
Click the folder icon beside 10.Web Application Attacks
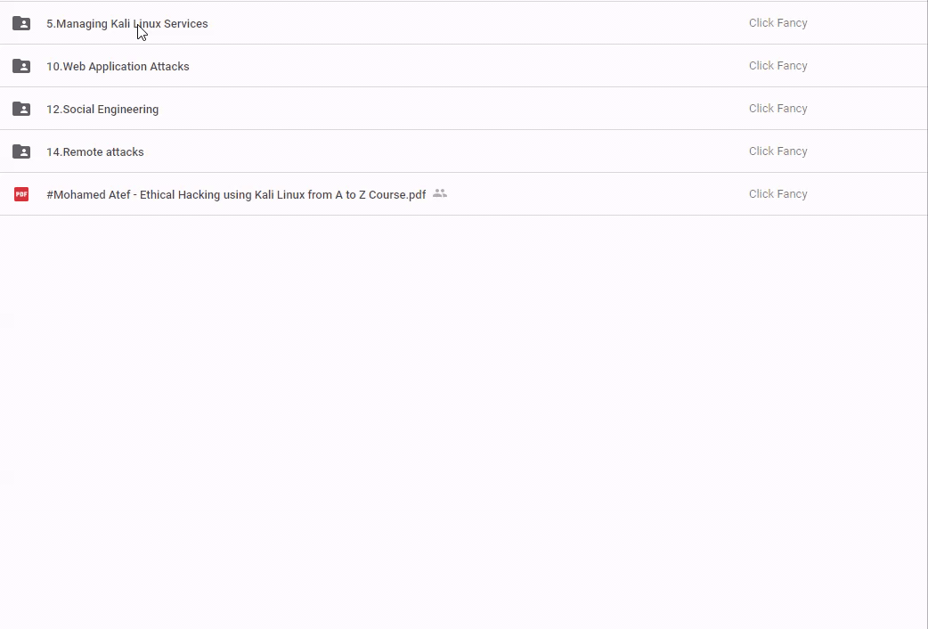(x=21, y=67)
